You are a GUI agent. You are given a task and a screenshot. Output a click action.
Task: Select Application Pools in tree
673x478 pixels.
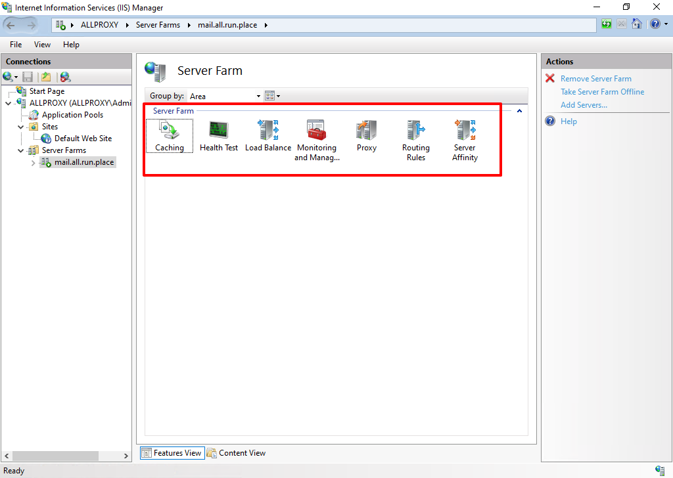tap(72, 115)
